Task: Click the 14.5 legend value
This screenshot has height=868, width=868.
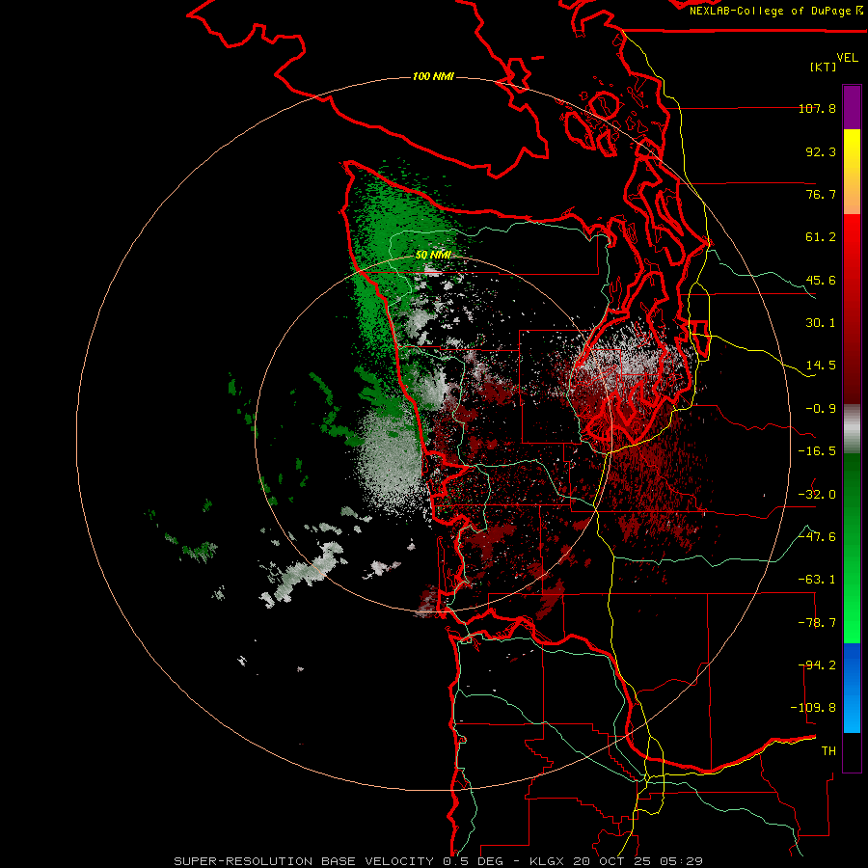Action: tap(821, 366)
